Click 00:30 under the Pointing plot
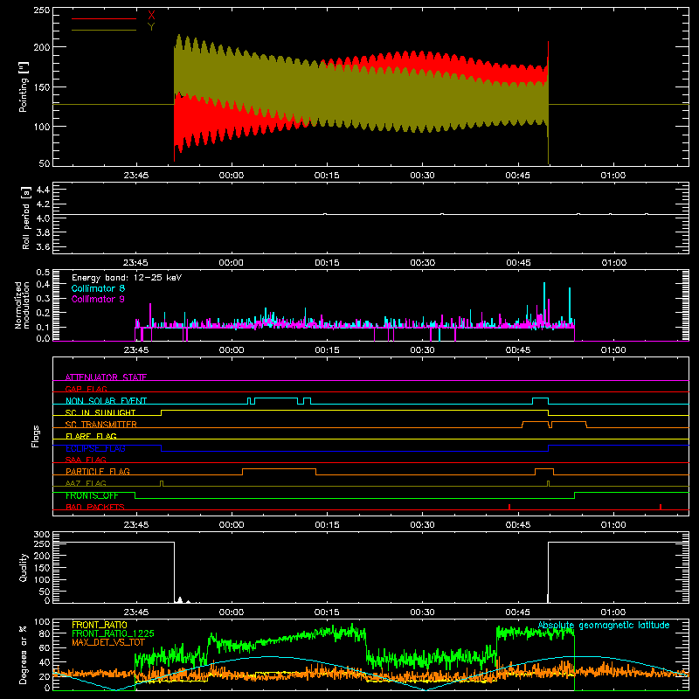Image resolution: width=699 pixels, height=699 pixels. [x=422, y=176]
